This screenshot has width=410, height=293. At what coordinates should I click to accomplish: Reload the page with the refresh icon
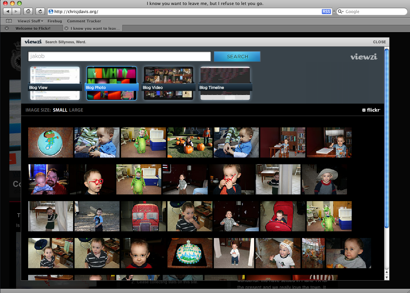click(40, 11)
